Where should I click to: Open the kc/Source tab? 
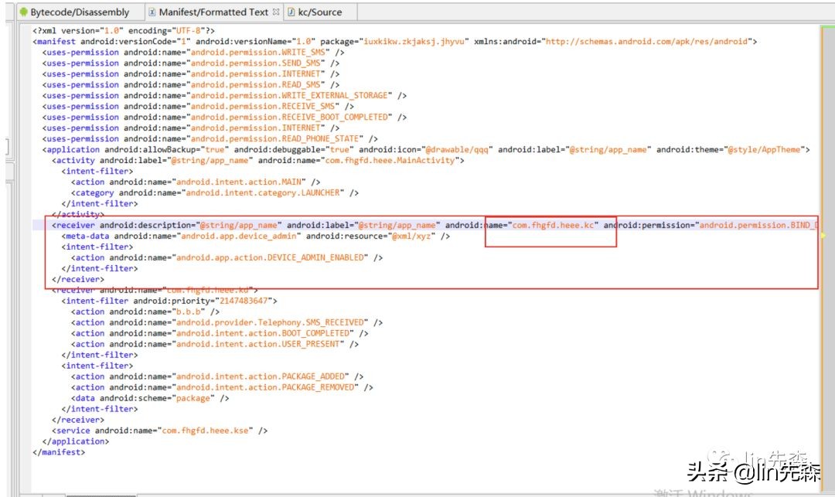coord(319,12)
